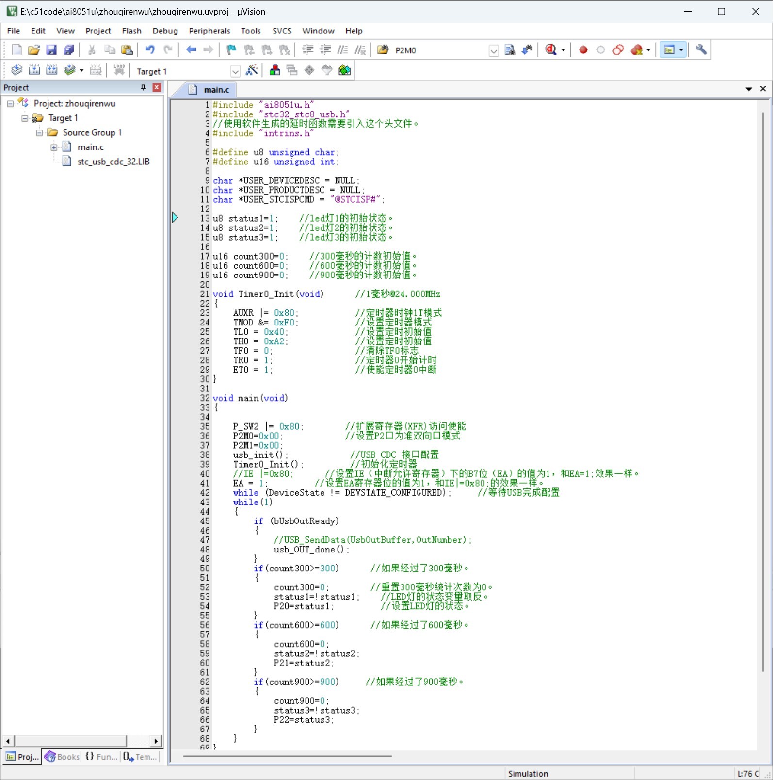773x780 pixels.
Task: Open the Tools menu
Action: [251, 31]
